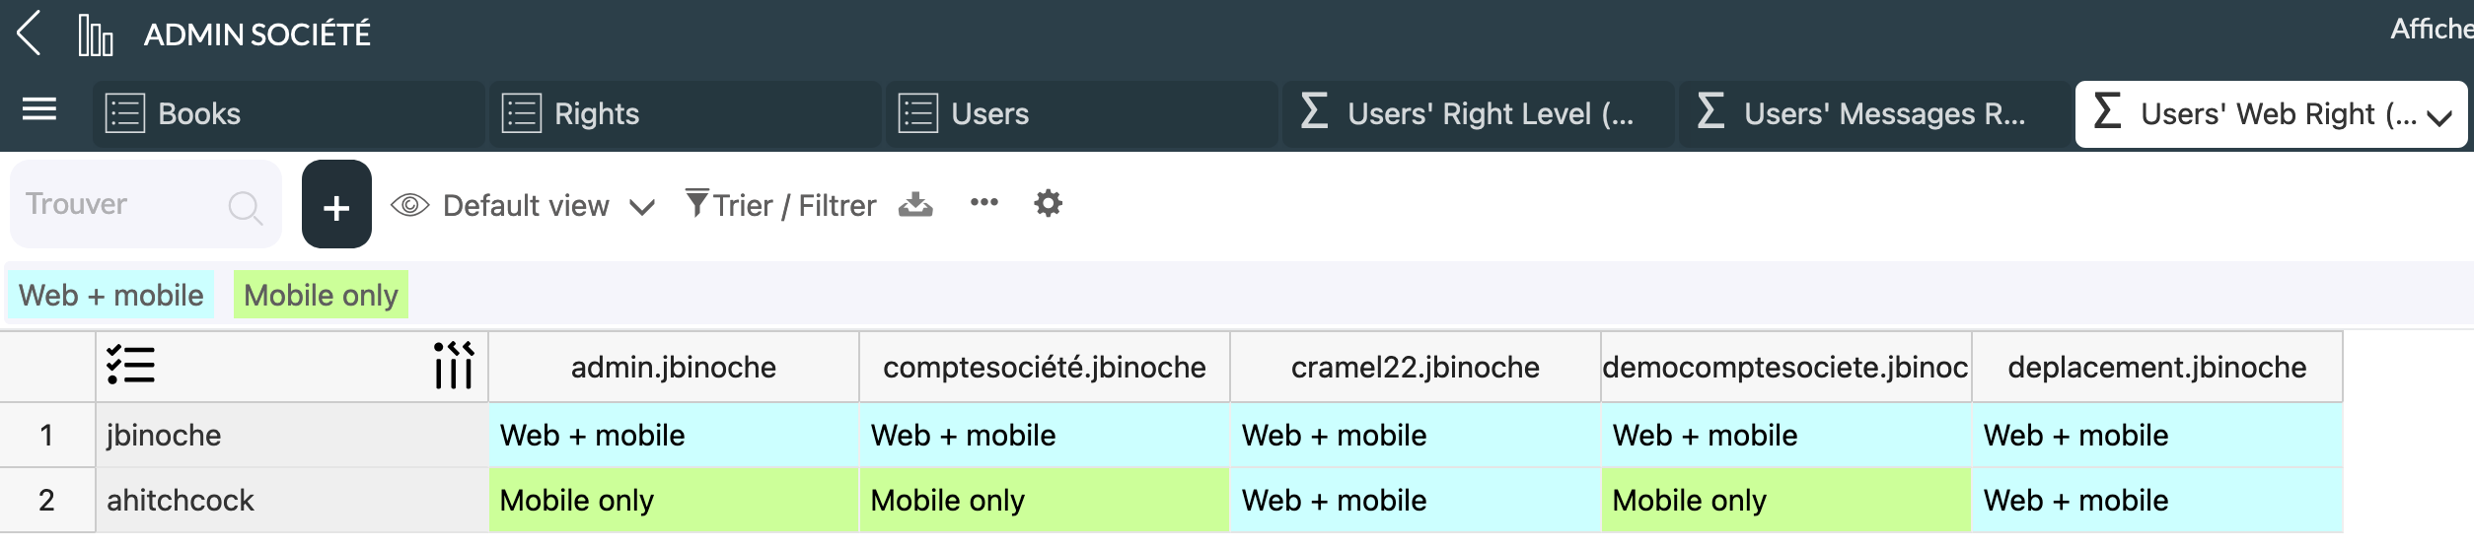Go back using the left arrow
Image resolution: width=2474 pixels, height=548 pixels.
pos(30,34)
